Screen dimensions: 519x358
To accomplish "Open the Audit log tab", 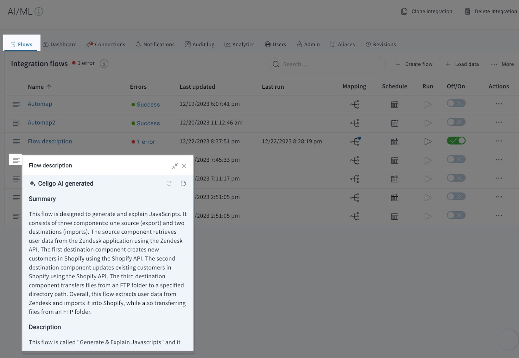I will coord(199,44).
